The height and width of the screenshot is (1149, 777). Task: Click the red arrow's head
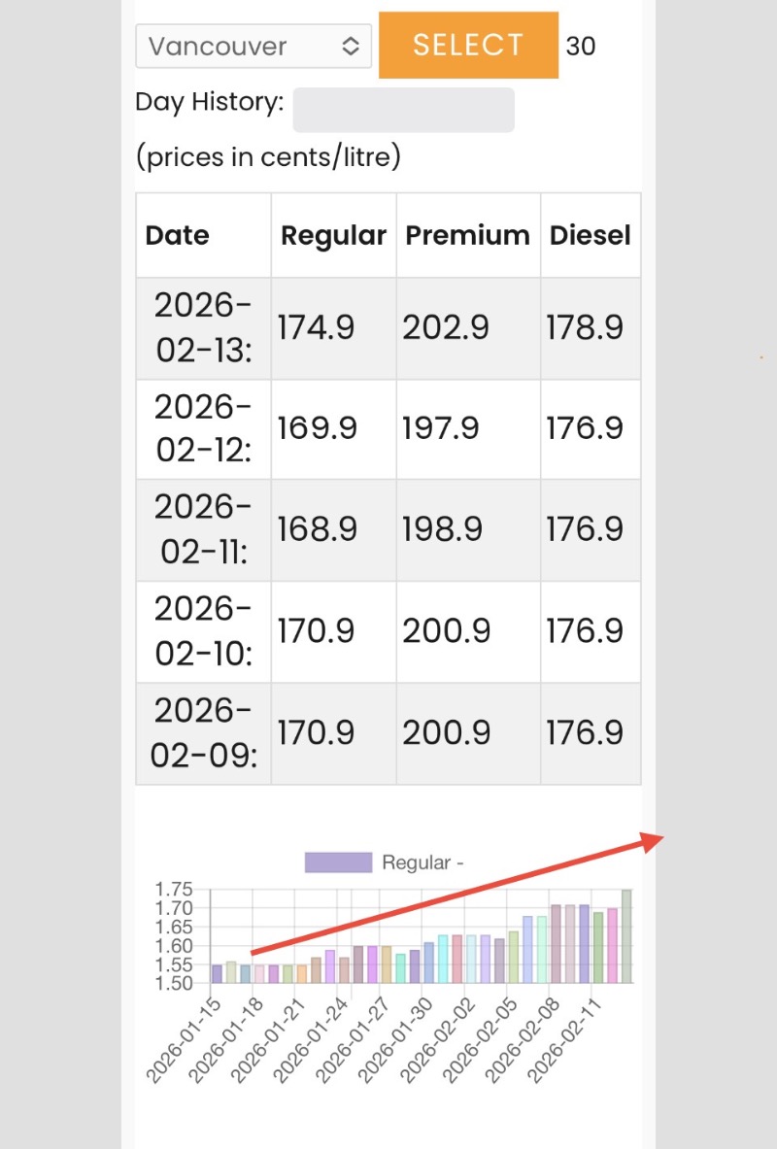[653, 841]
